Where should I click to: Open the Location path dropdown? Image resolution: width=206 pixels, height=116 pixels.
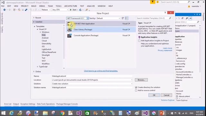pos(132,80)
